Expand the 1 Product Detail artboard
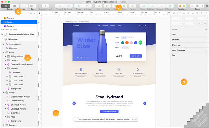The height and width of the screenshot is (128, 209). pyautogui.click(x=2, y=35)
